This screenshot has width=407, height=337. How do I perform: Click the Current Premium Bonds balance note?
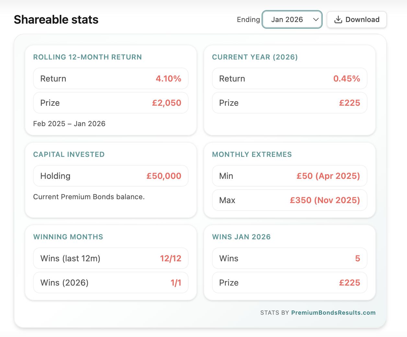pyautogui.click(x=89, y=197)
